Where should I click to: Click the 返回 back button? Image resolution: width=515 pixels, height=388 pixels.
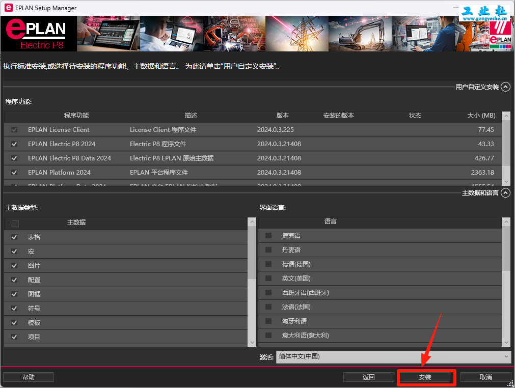pyautogui.click(x=368, y=377)
